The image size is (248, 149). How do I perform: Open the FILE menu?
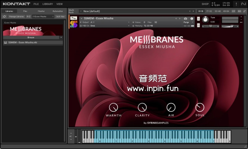click(x=36, y=4)
